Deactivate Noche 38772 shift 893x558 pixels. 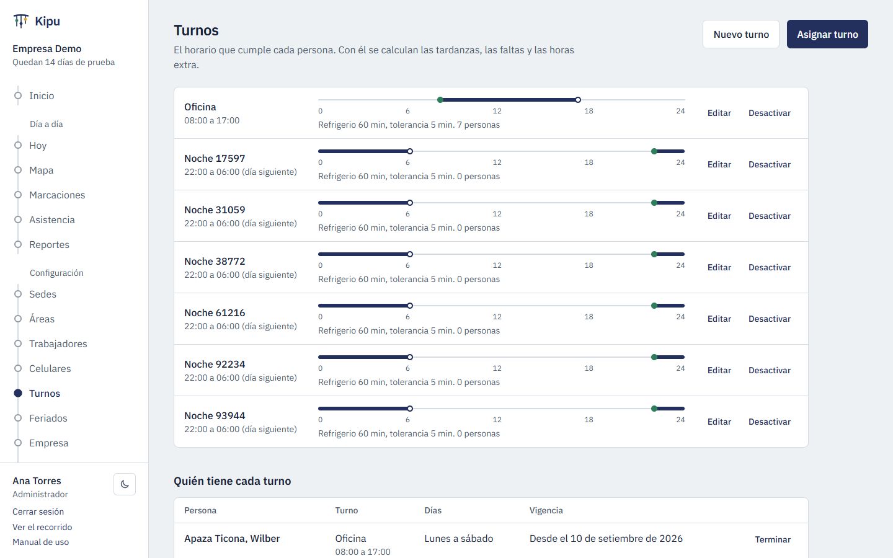click(x=770, y=267)
